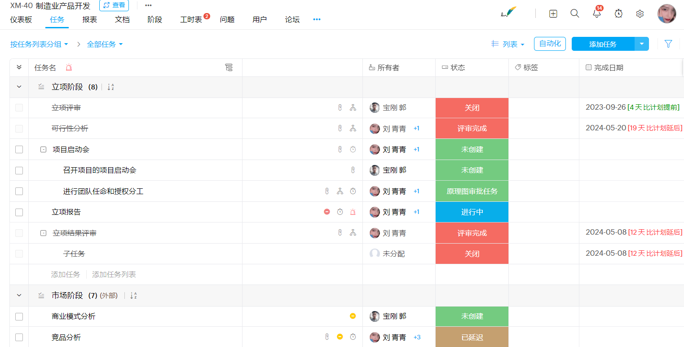
Task: Switch to 工时表 tab
Action: point(191,20)
